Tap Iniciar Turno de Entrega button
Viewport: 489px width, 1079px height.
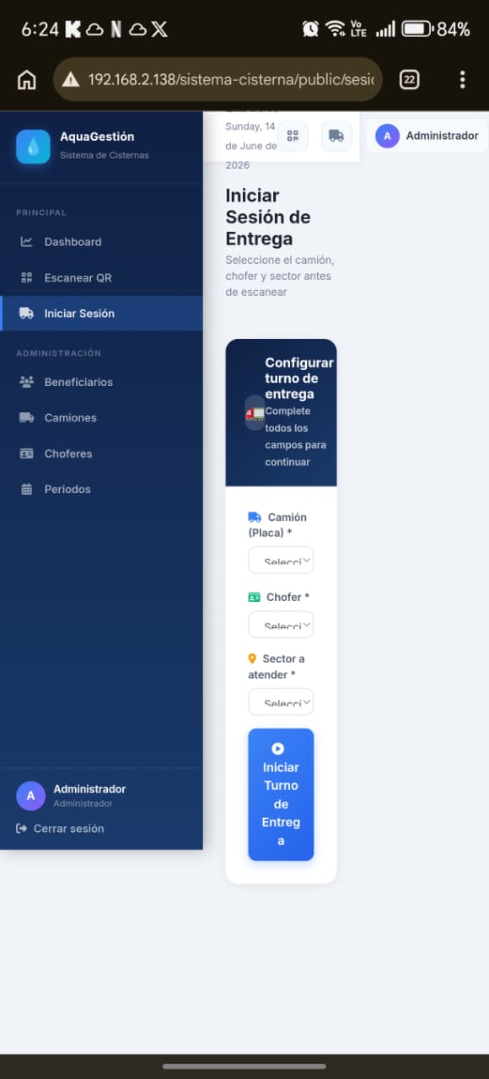281,795
